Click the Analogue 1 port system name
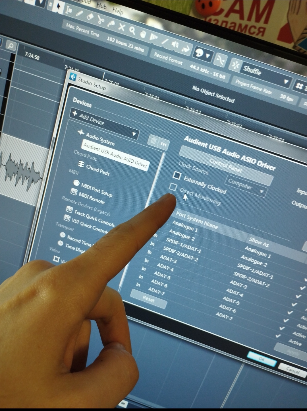 [x=184, y=225]
